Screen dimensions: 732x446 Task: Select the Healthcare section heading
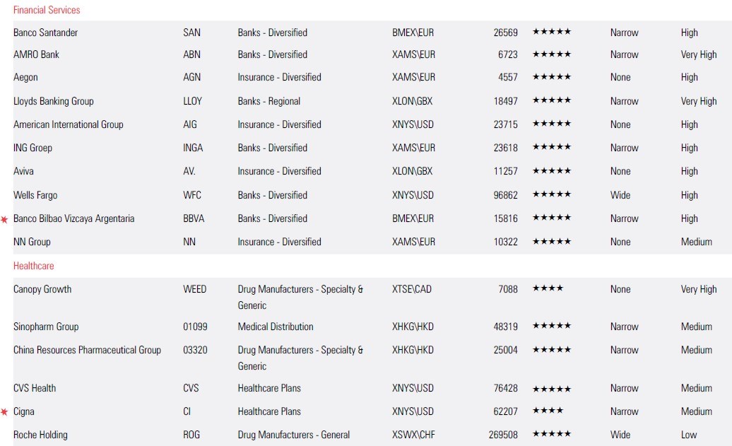(33, 266)
